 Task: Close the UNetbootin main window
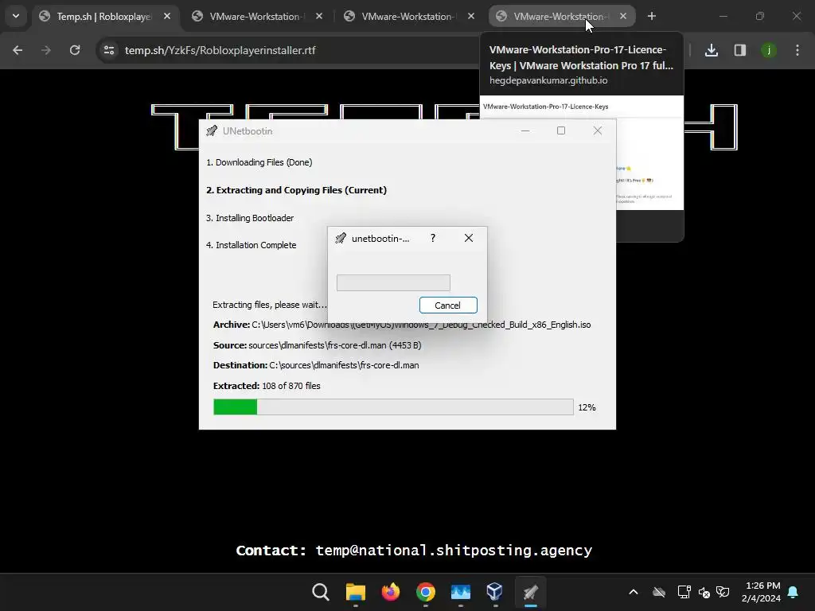pyautogui.click(x=598, y=131)
